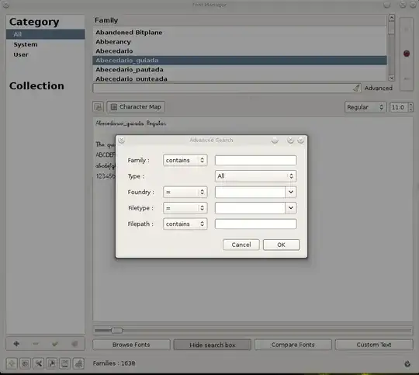The height and width of the screenshot is (375, 419).
Task: Click Cancel in Advanced Search
Action: 241,245
